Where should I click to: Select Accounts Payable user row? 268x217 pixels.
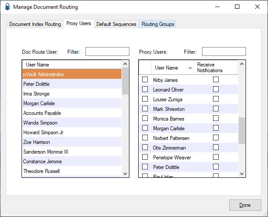tap(72, 113)
